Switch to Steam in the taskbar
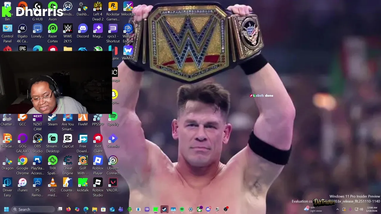Viewport: 381px width, 214px height. coord(164,209)
